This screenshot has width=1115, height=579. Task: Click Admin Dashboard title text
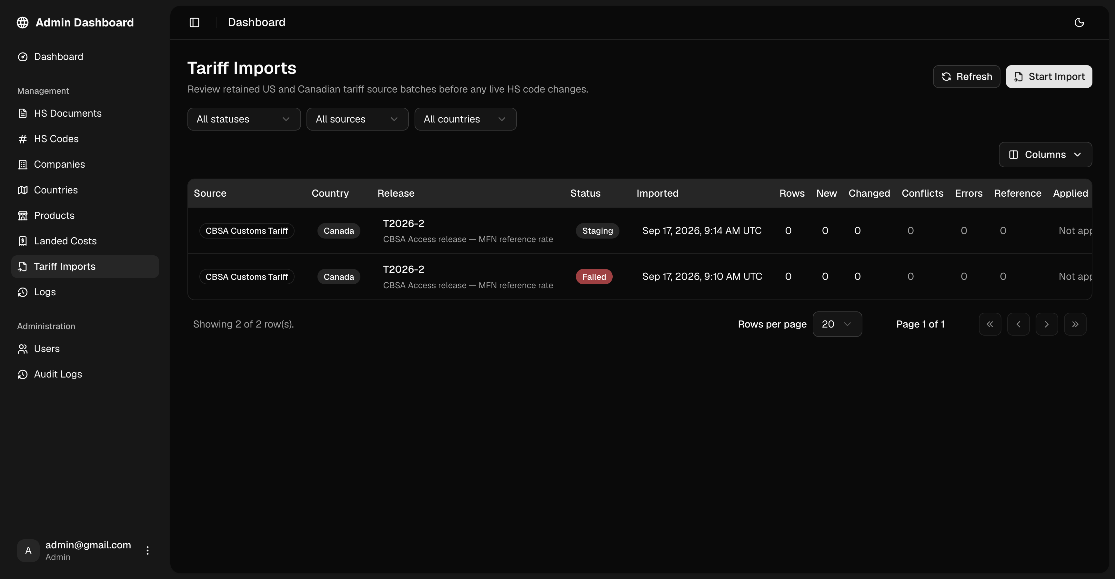(85, 23)
